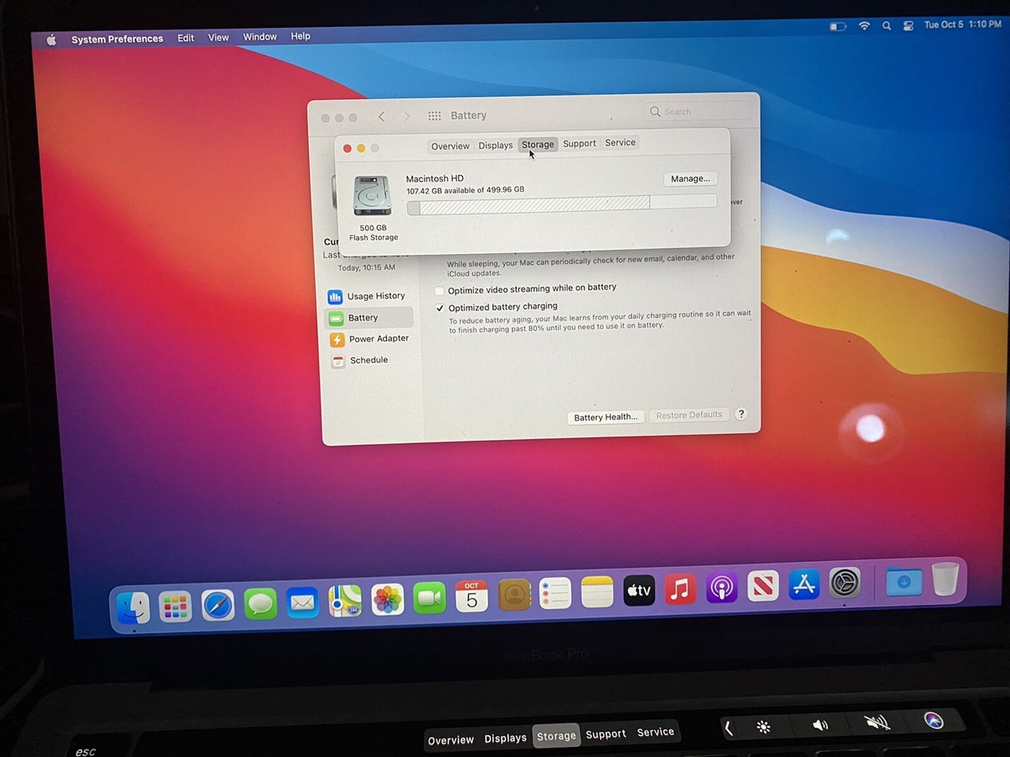Select Schedule in sidebar
This screenshot has width=1010, height=757.
tap(360, 361)
